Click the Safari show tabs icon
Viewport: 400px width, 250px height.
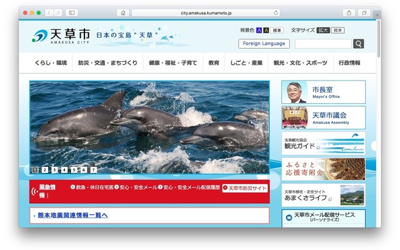(363, 12)
